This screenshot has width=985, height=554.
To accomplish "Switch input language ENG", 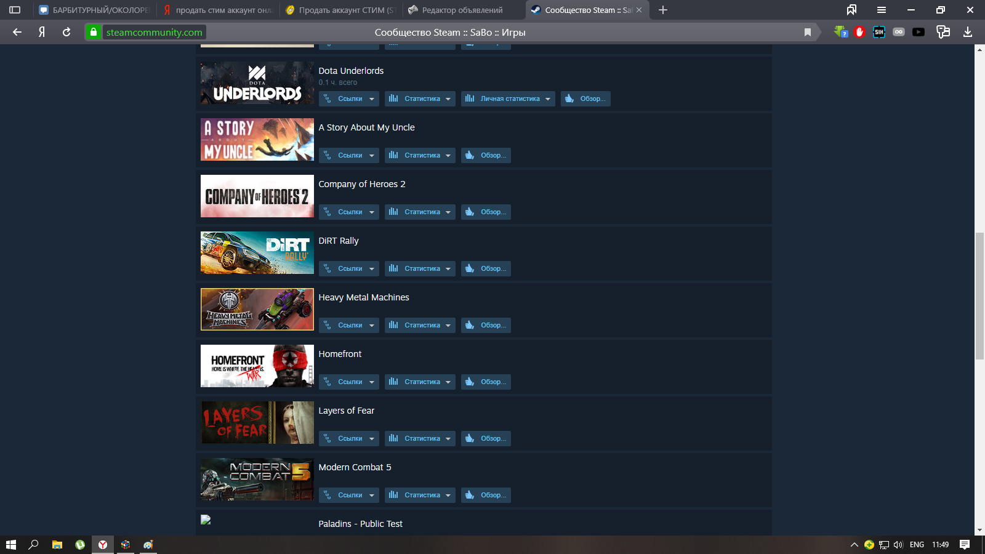I will [917, 545].
